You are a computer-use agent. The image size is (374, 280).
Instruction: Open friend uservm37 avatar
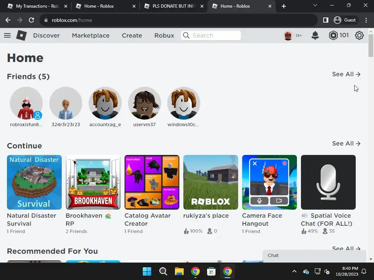145,103
